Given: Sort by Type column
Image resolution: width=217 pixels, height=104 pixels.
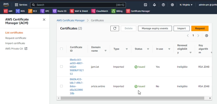Looking at the screenshot, I should click(x=127, y=49).
